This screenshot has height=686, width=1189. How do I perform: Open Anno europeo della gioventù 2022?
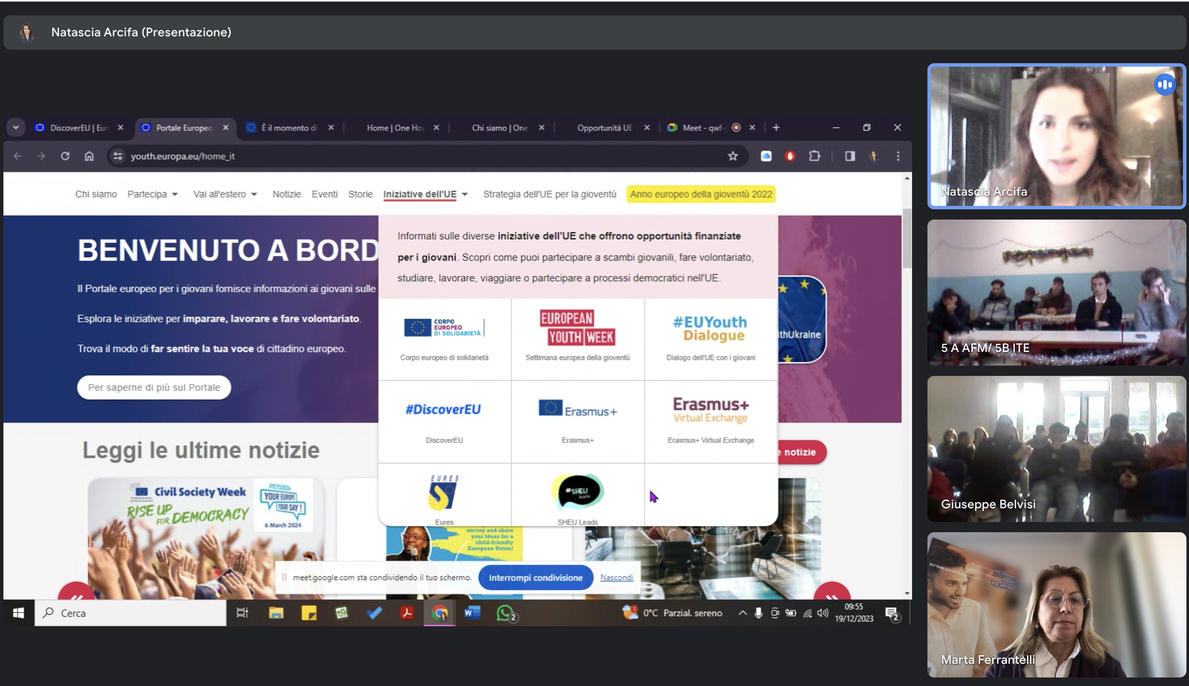point(701,194)
